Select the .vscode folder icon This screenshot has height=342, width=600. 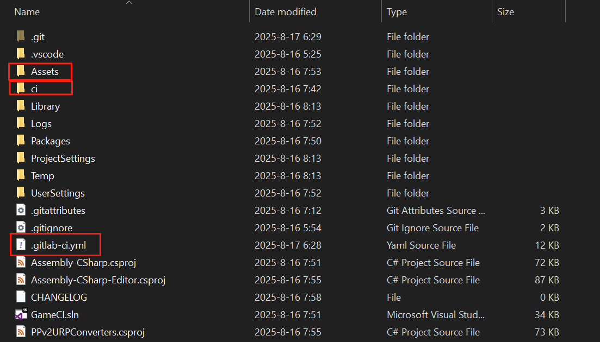[x=21, y=54]
